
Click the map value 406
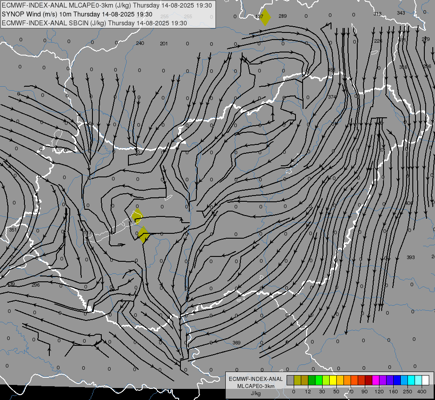click(409, 203)
